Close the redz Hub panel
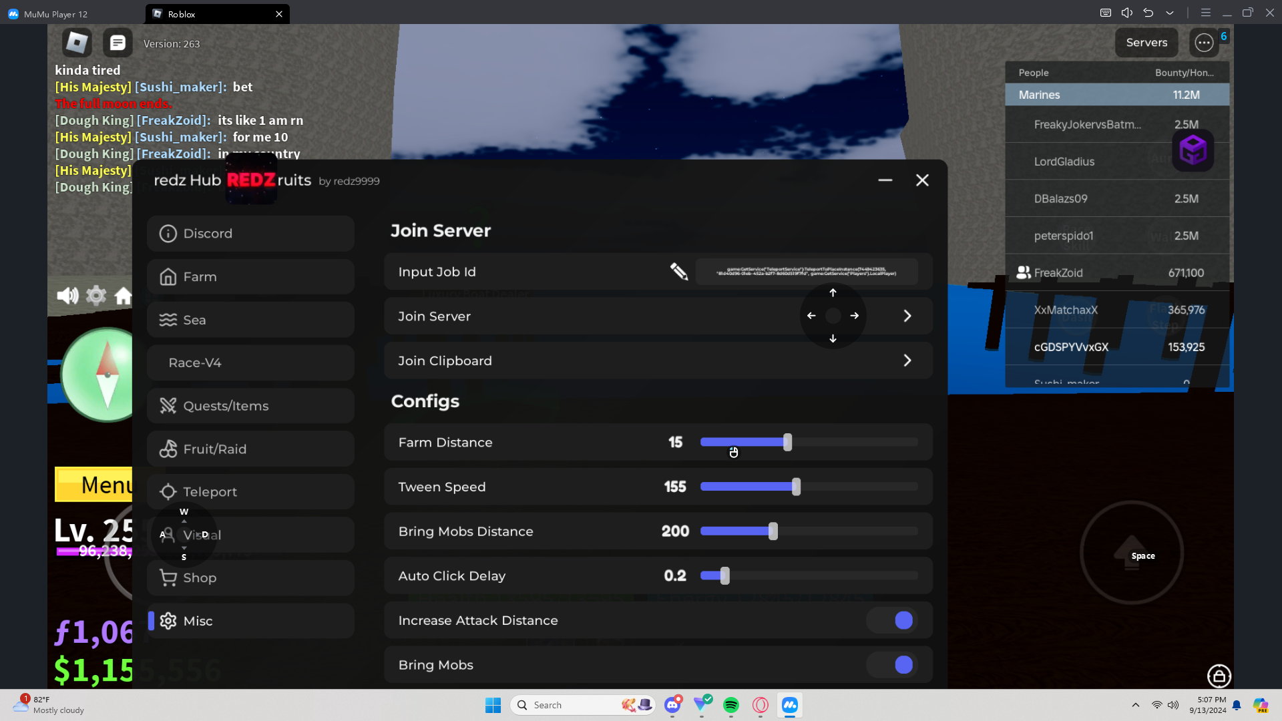The image size is (1282, 721). point(922,180)
